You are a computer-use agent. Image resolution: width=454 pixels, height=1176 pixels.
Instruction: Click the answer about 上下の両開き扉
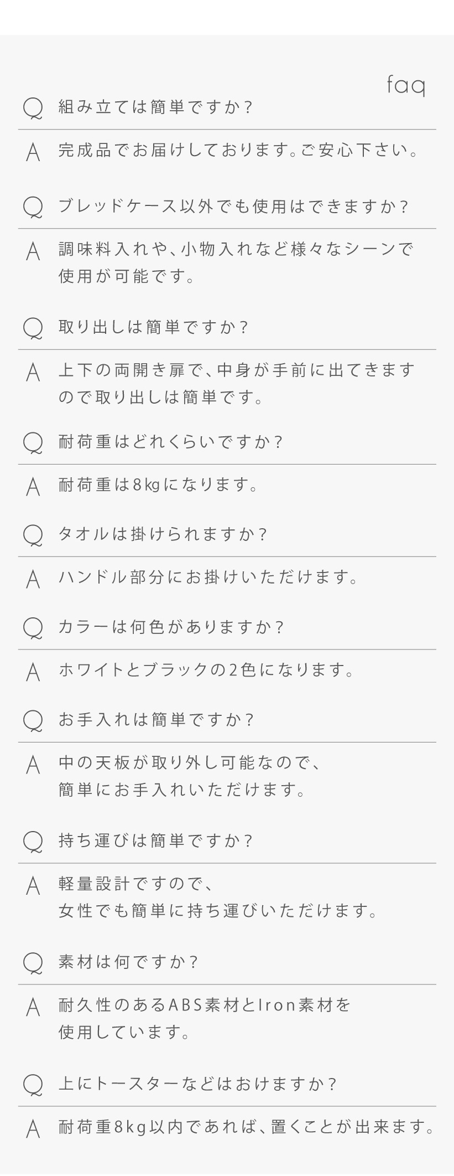(x=236, y=383)
